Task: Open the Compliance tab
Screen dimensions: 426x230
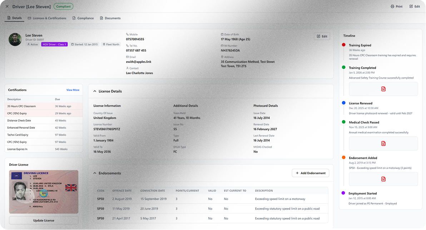Action: coord(83,18)
